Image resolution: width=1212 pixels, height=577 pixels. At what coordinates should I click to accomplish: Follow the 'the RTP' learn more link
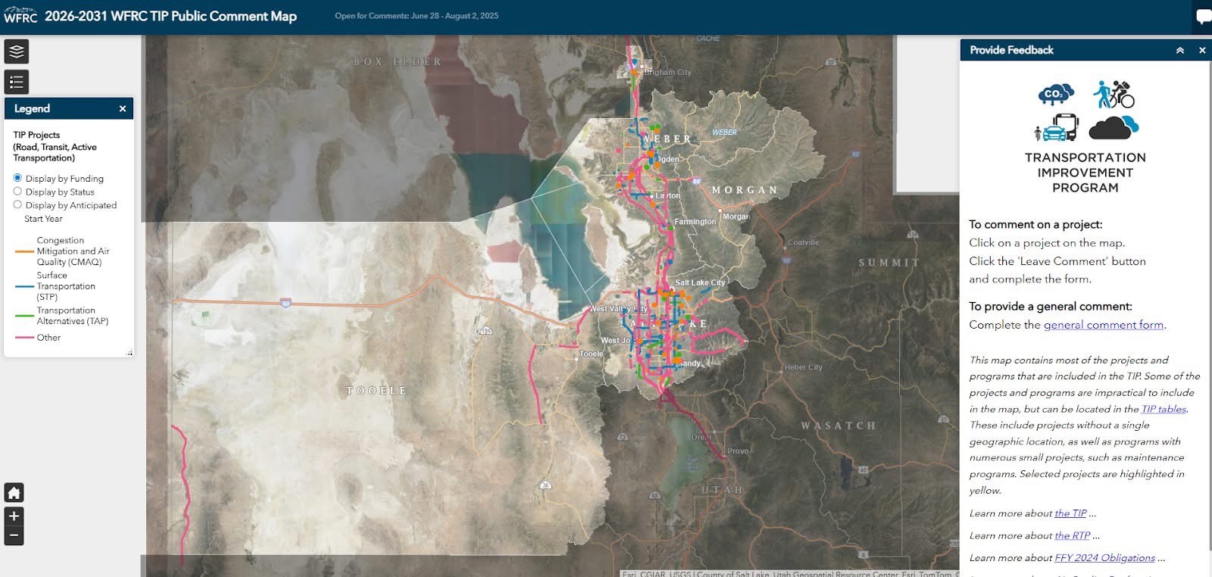(x=1072, y=535)
